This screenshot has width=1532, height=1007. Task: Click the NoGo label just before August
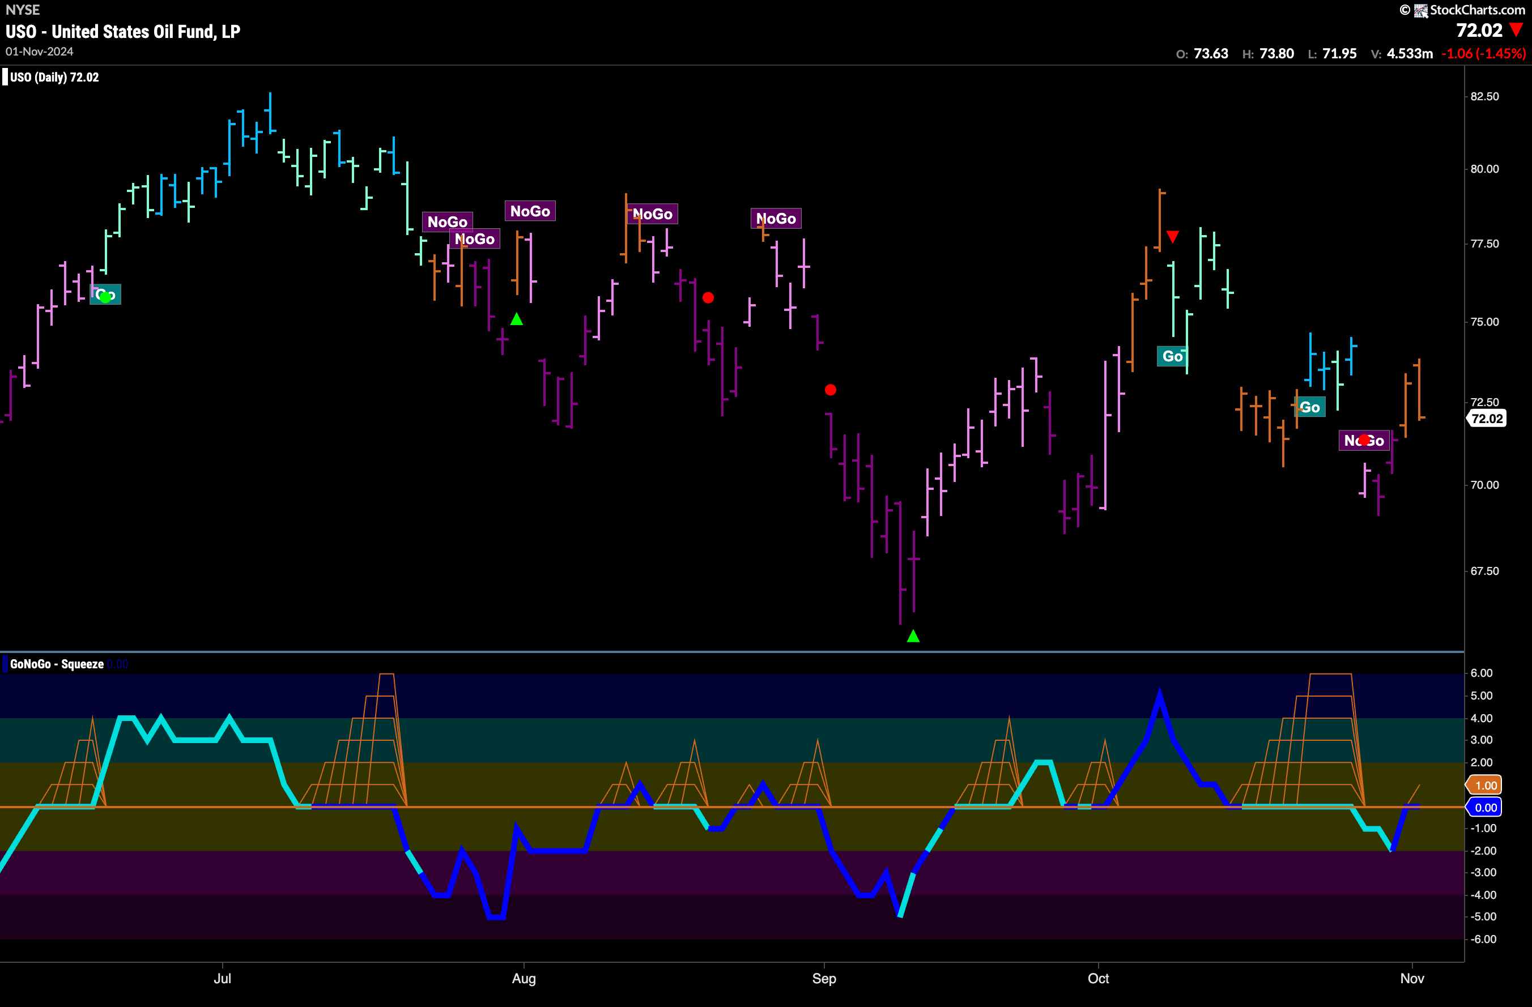tap(530, 211)
